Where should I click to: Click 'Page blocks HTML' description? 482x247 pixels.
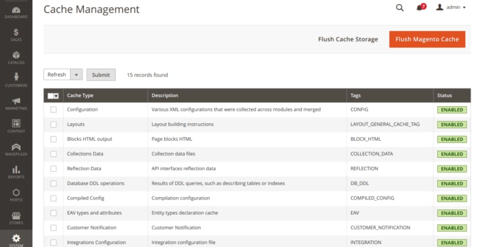pyautogui.click(x=172, y=139)
